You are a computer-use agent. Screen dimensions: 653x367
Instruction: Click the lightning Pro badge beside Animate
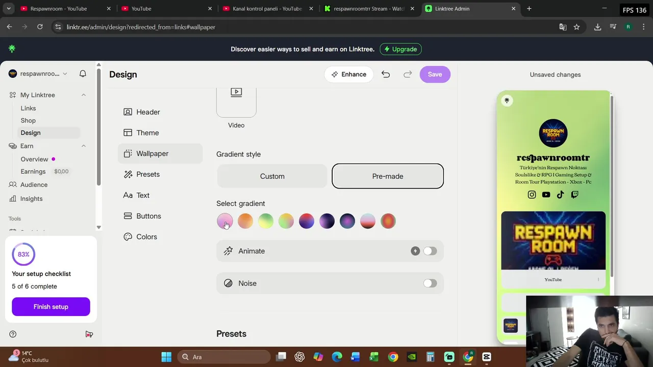[x=415, y=251]
